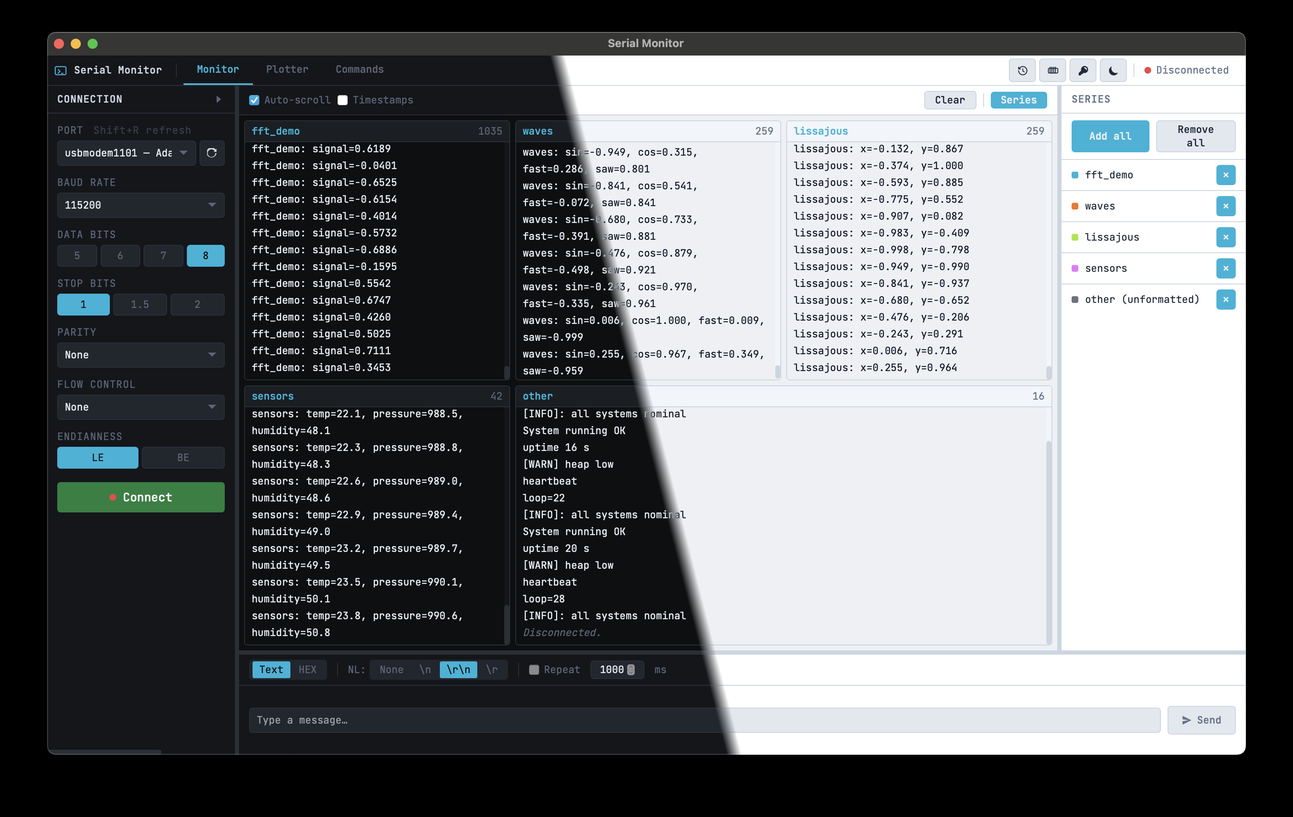Remove the fft_demo series with its X
1293x817 pixels.
point(1225,175)
